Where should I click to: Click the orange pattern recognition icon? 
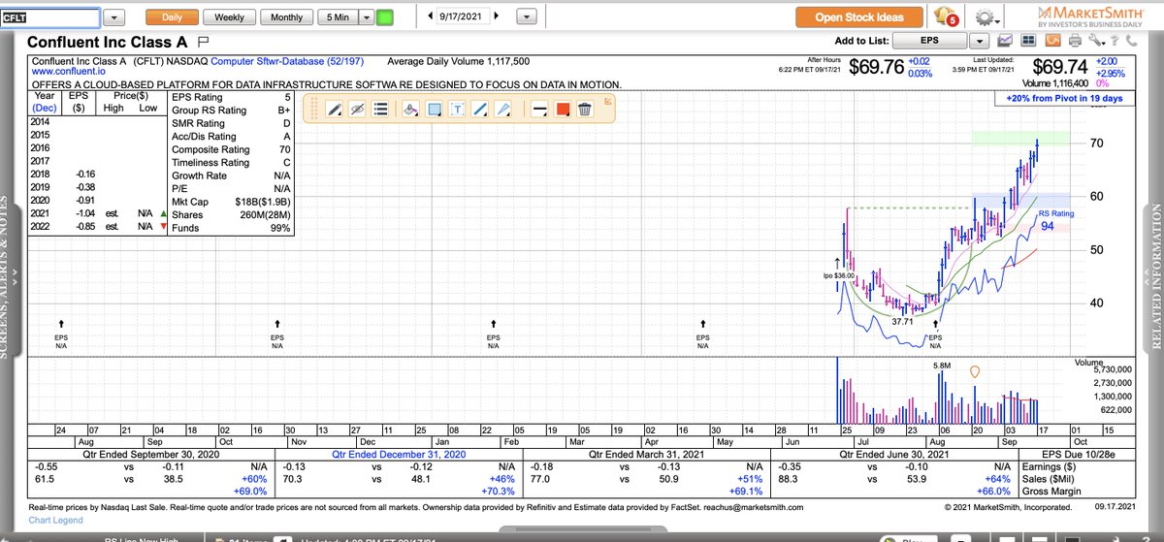[x=1051, y=42]
